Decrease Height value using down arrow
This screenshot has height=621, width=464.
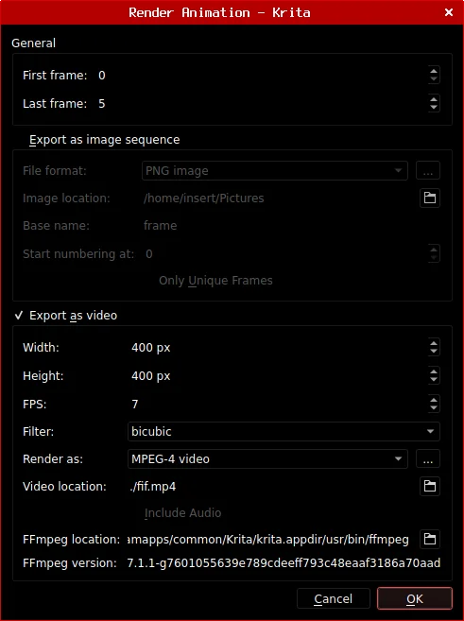coord(434,380)
